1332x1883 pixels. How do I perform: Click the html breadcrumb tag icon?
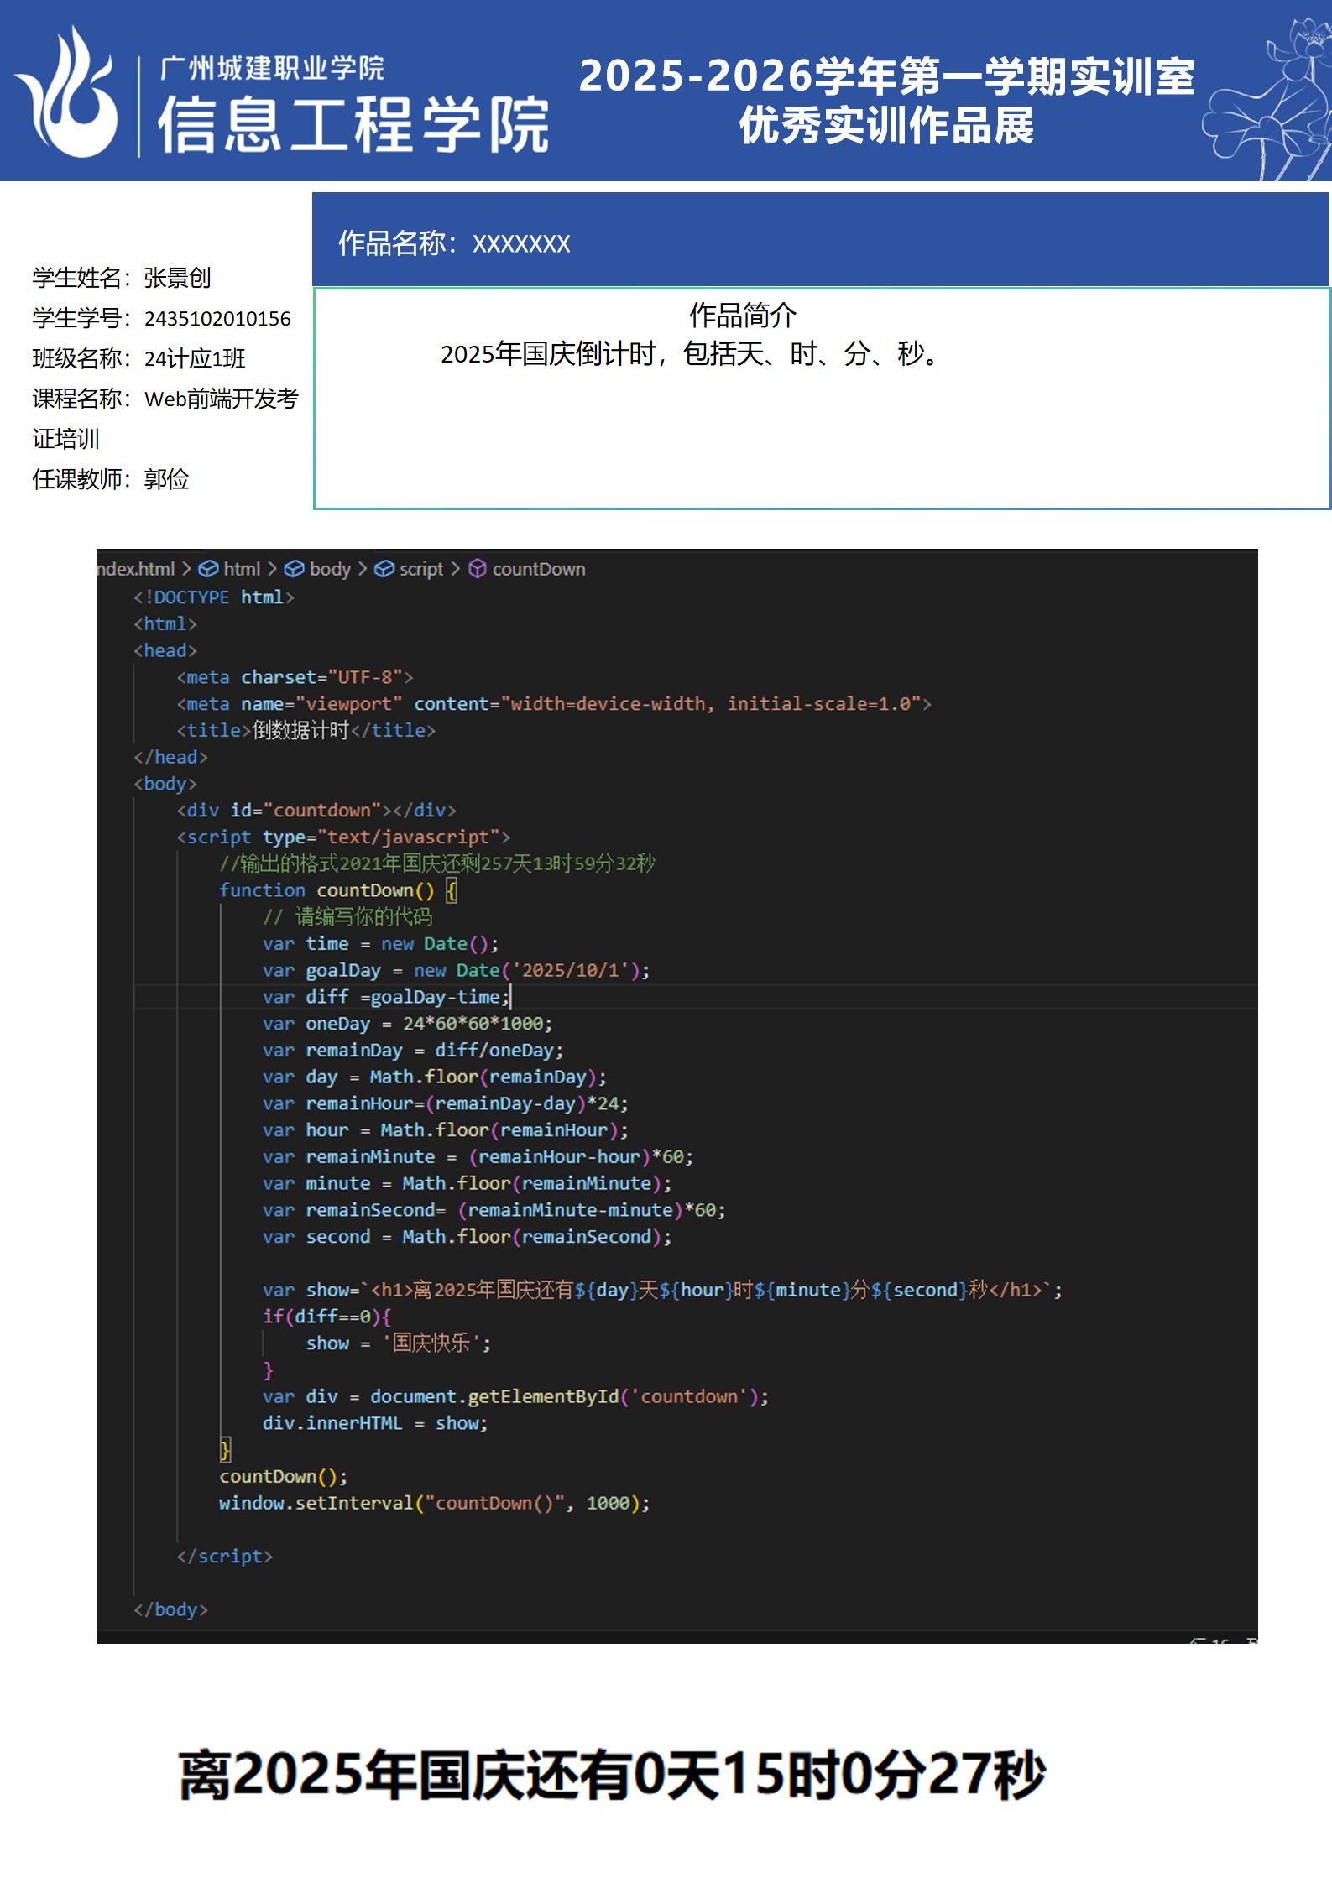(x=208, y=569)
